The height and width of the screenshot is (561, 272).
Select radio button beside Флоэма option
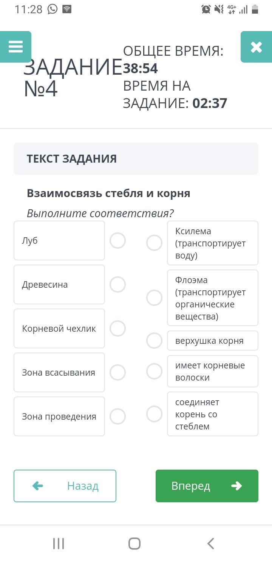coord(154,298)
